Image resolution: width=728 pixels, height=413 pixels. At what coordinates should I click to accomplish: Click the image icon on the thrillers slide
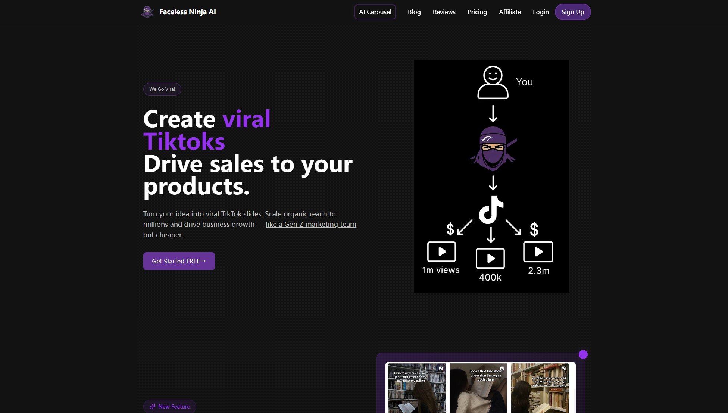point(441,369)
